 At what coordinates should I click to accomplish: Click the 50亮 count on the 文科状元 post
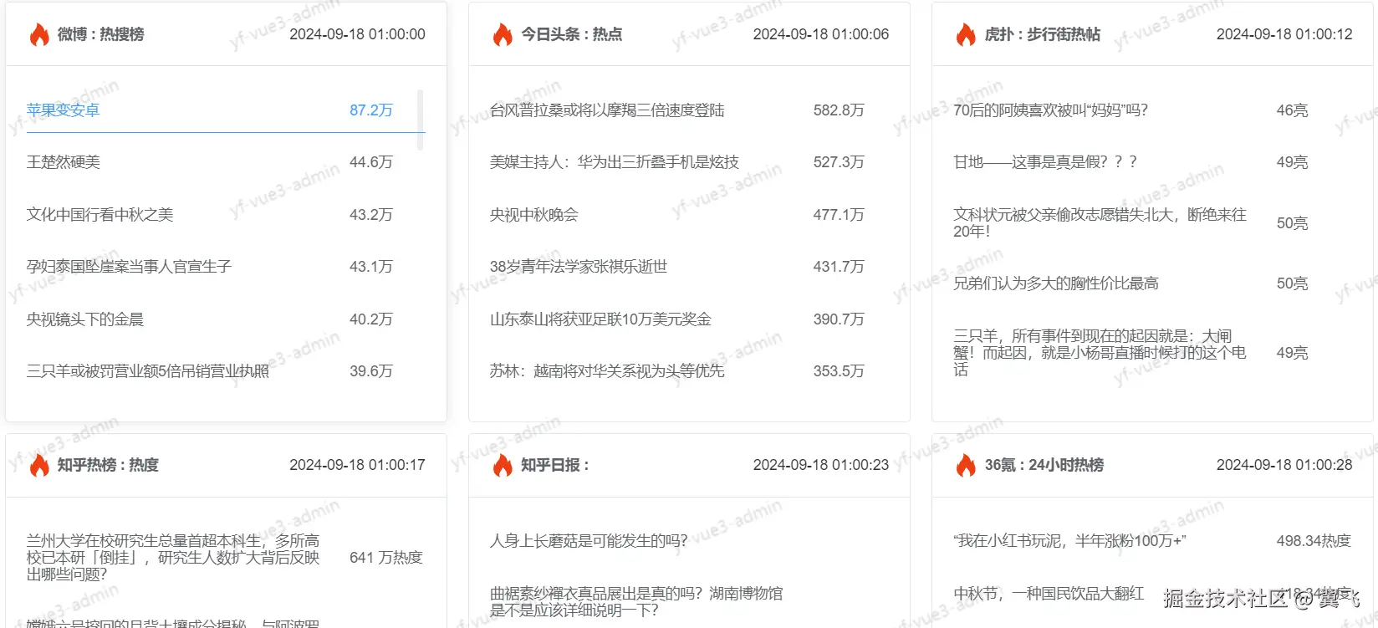[x=1292, y=223]
